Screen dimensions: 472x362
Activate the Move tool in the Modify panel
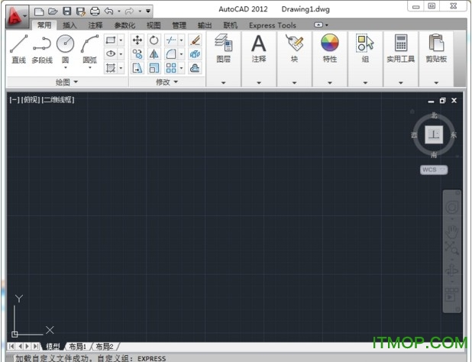(137, 40)
